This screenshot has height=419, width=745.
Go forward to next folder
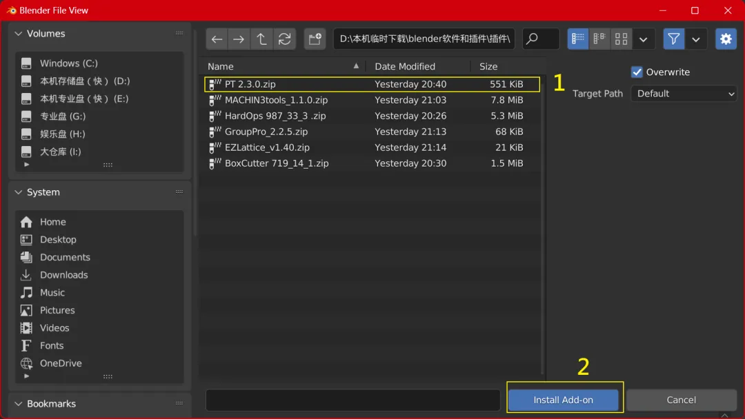[239, 39]
